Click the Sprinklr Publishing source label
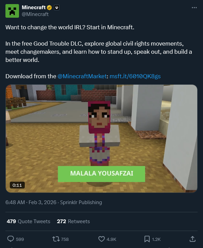 pos(81,202)
